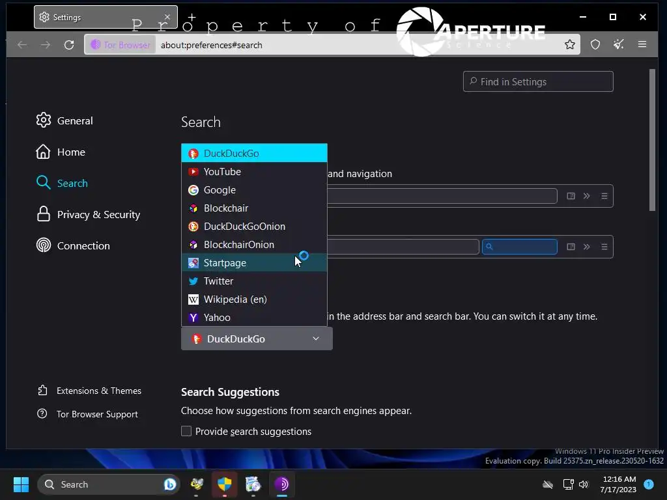Pick Twitter in search engine list
This screenshot has width=667, height=500.
point(254,281)
